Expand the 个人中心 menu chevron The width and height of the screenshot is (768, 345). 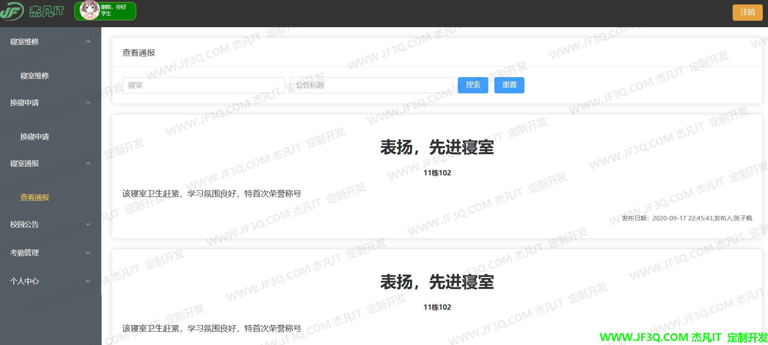coord(88,281)
